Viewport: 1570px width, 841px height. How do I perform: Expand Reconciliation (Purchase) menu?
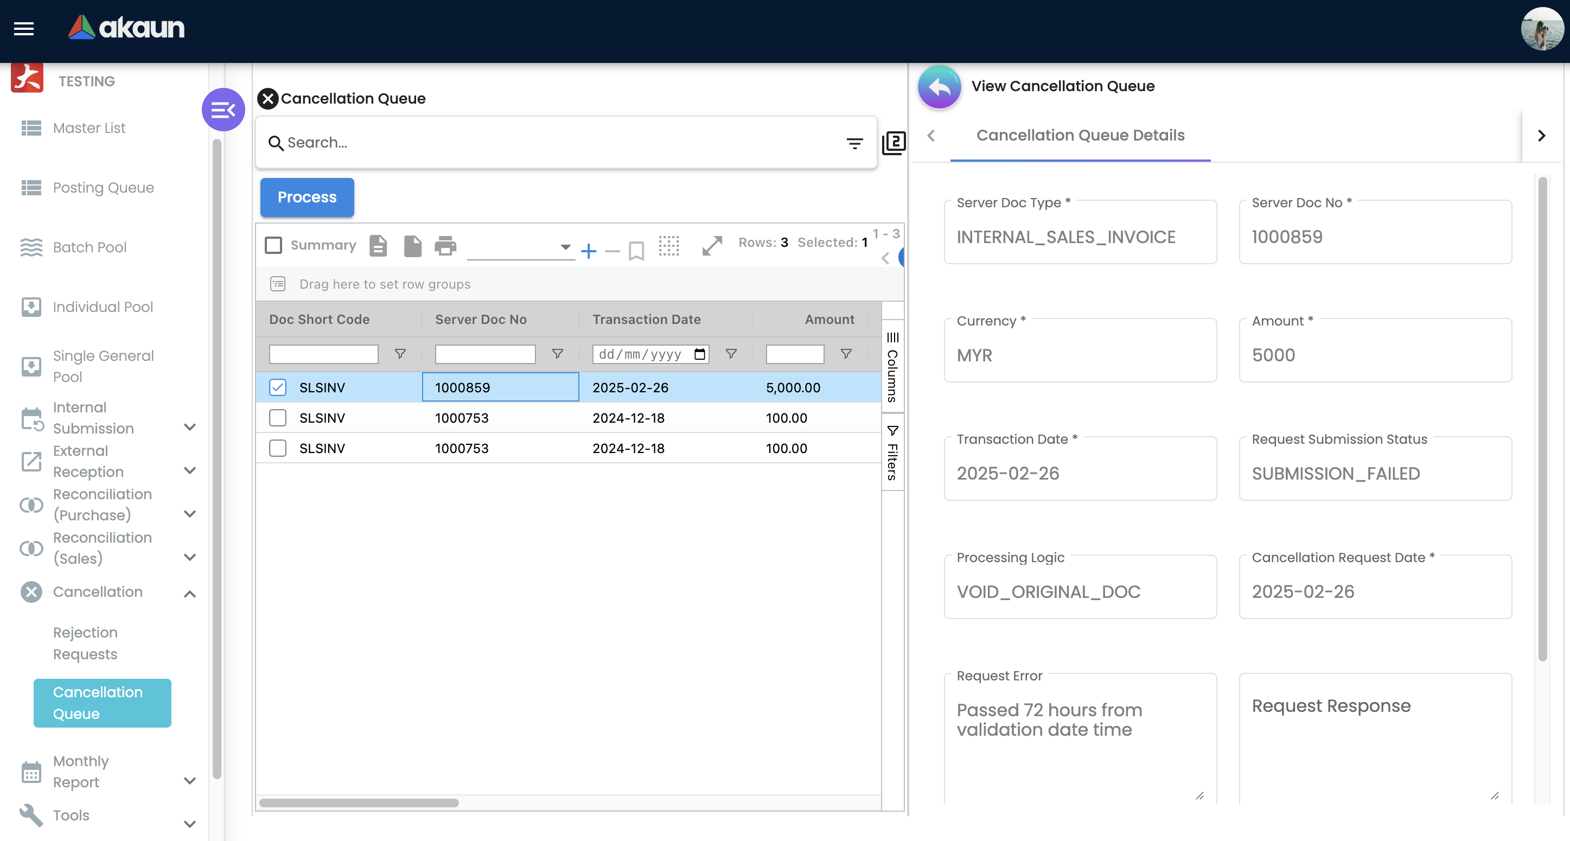[190, 514]
